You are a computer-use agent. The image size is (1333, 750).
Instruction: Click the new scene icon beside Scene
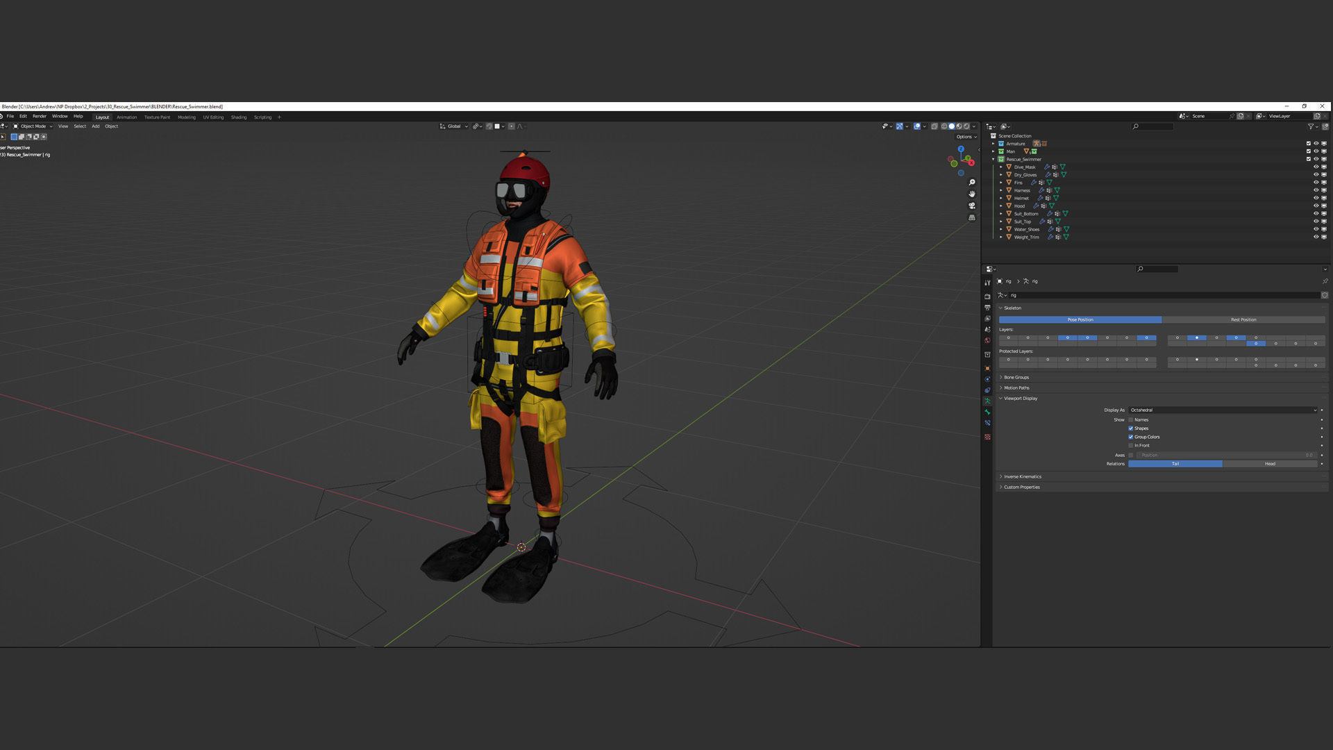[x=1241, y=116]
